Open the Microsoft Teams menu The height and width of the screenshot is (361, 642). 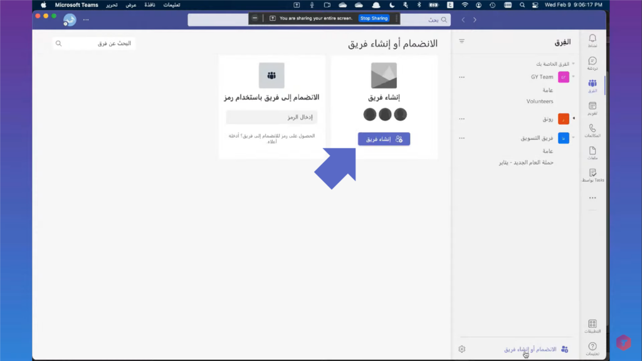tap(76, 5)
